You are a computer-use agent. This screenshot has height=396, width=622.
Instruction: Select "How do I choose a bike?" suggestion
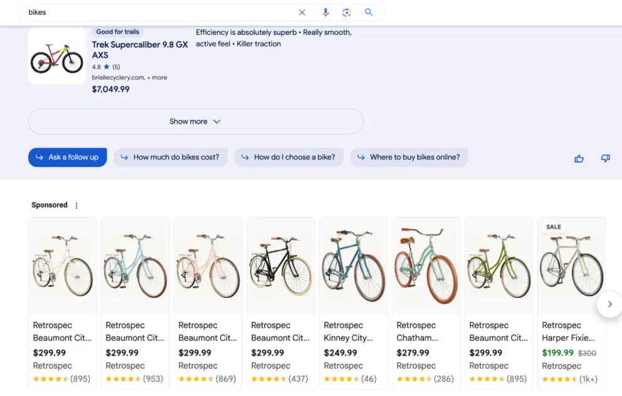click(x=288, y=158)
